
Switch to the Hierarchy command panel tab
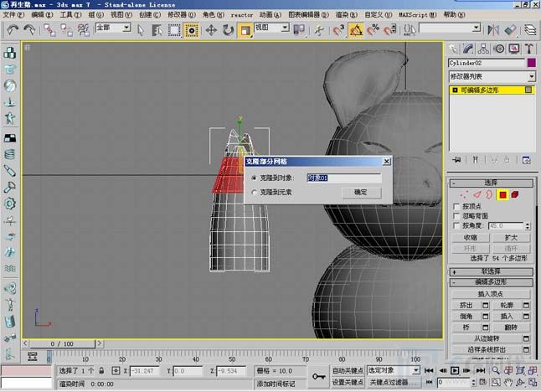tap(483, 49)
